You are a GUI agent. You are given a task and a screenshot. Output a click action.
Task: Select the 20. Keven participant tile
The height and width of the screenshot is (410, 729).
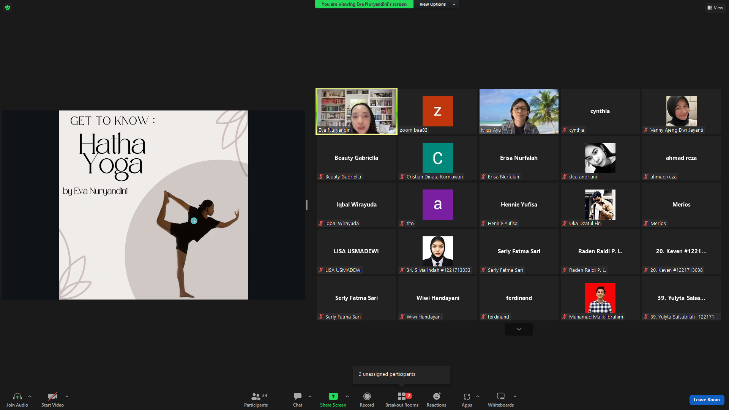pos(682,251)
